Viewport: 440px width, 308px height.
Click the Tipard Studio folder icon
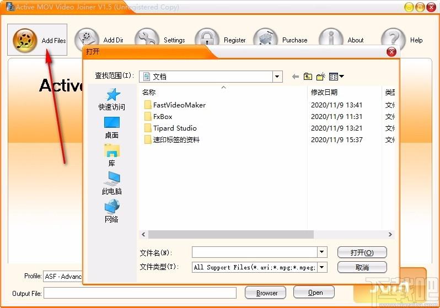point(148,128)
